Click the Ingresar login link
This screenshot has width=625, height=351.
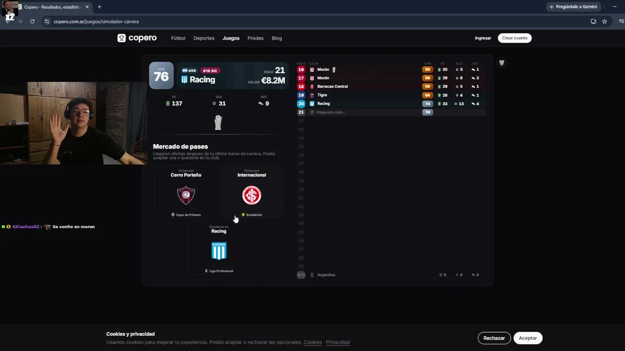pos(483,38)
